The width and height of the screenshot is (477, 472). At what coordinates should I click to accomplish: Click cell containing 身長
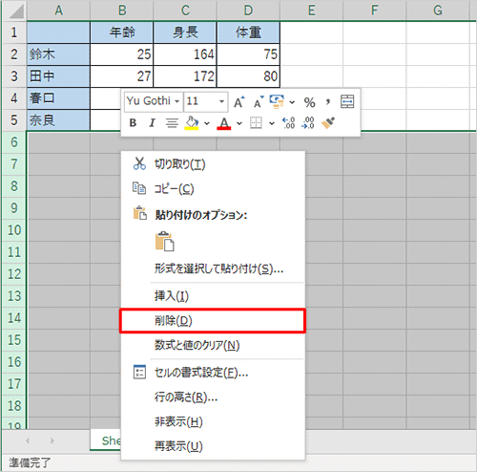click(185, 32)
